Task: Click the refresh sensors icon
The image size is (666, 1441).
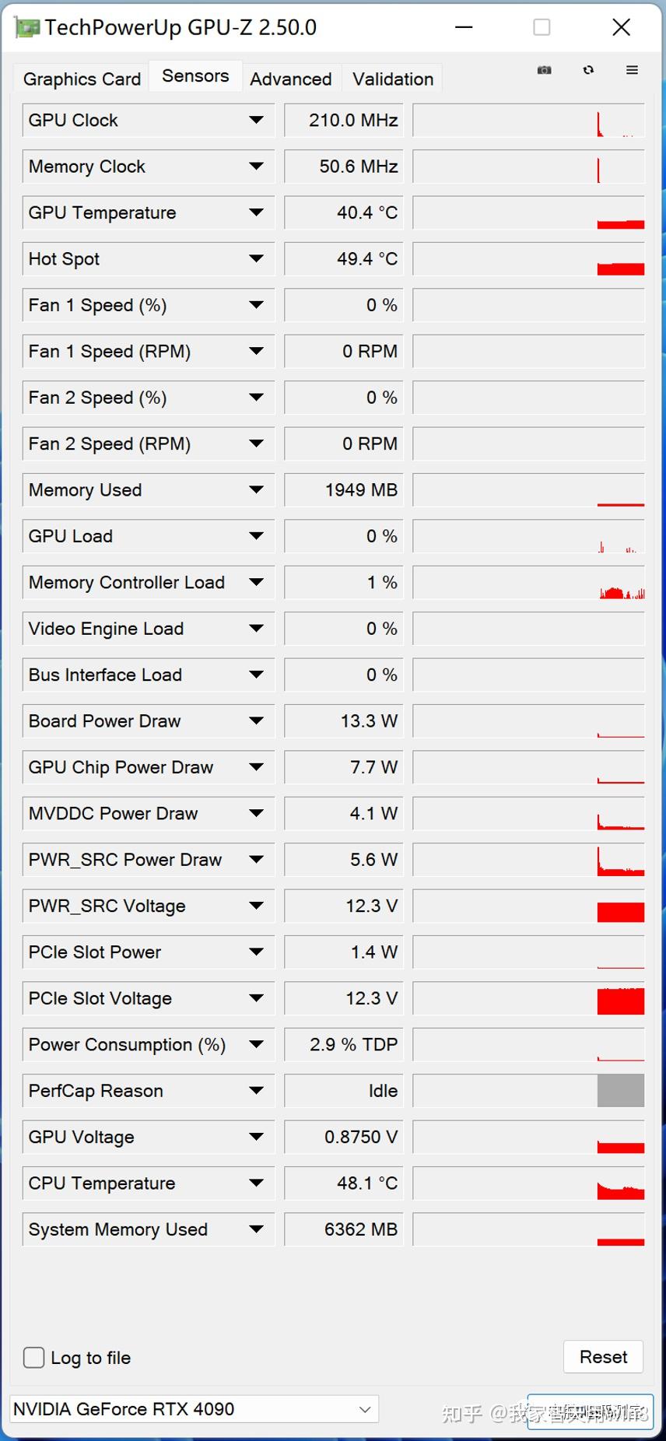Action: (x=588, y=70)
